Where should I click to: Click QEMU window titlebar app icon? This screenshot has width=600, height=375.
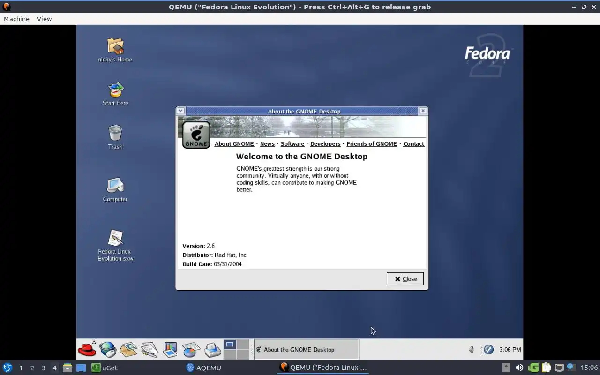point(7,7)
